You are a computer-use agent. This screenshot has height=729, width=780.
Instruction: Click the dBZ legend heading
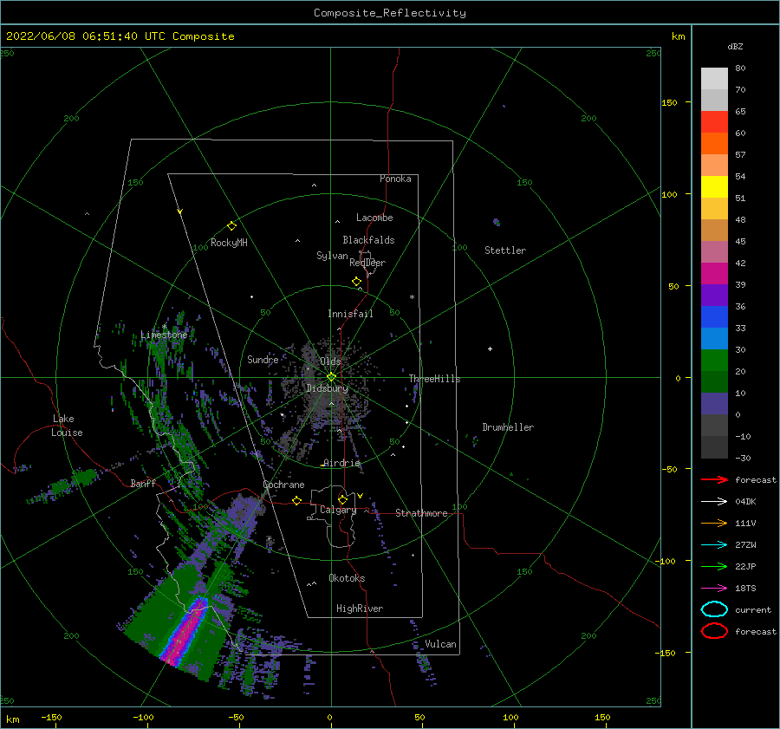coord(735,46)
